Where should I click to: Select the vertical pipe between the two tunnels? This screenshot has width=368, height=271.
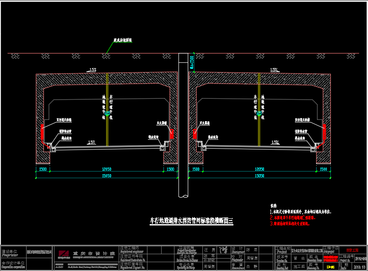(183, 125)
